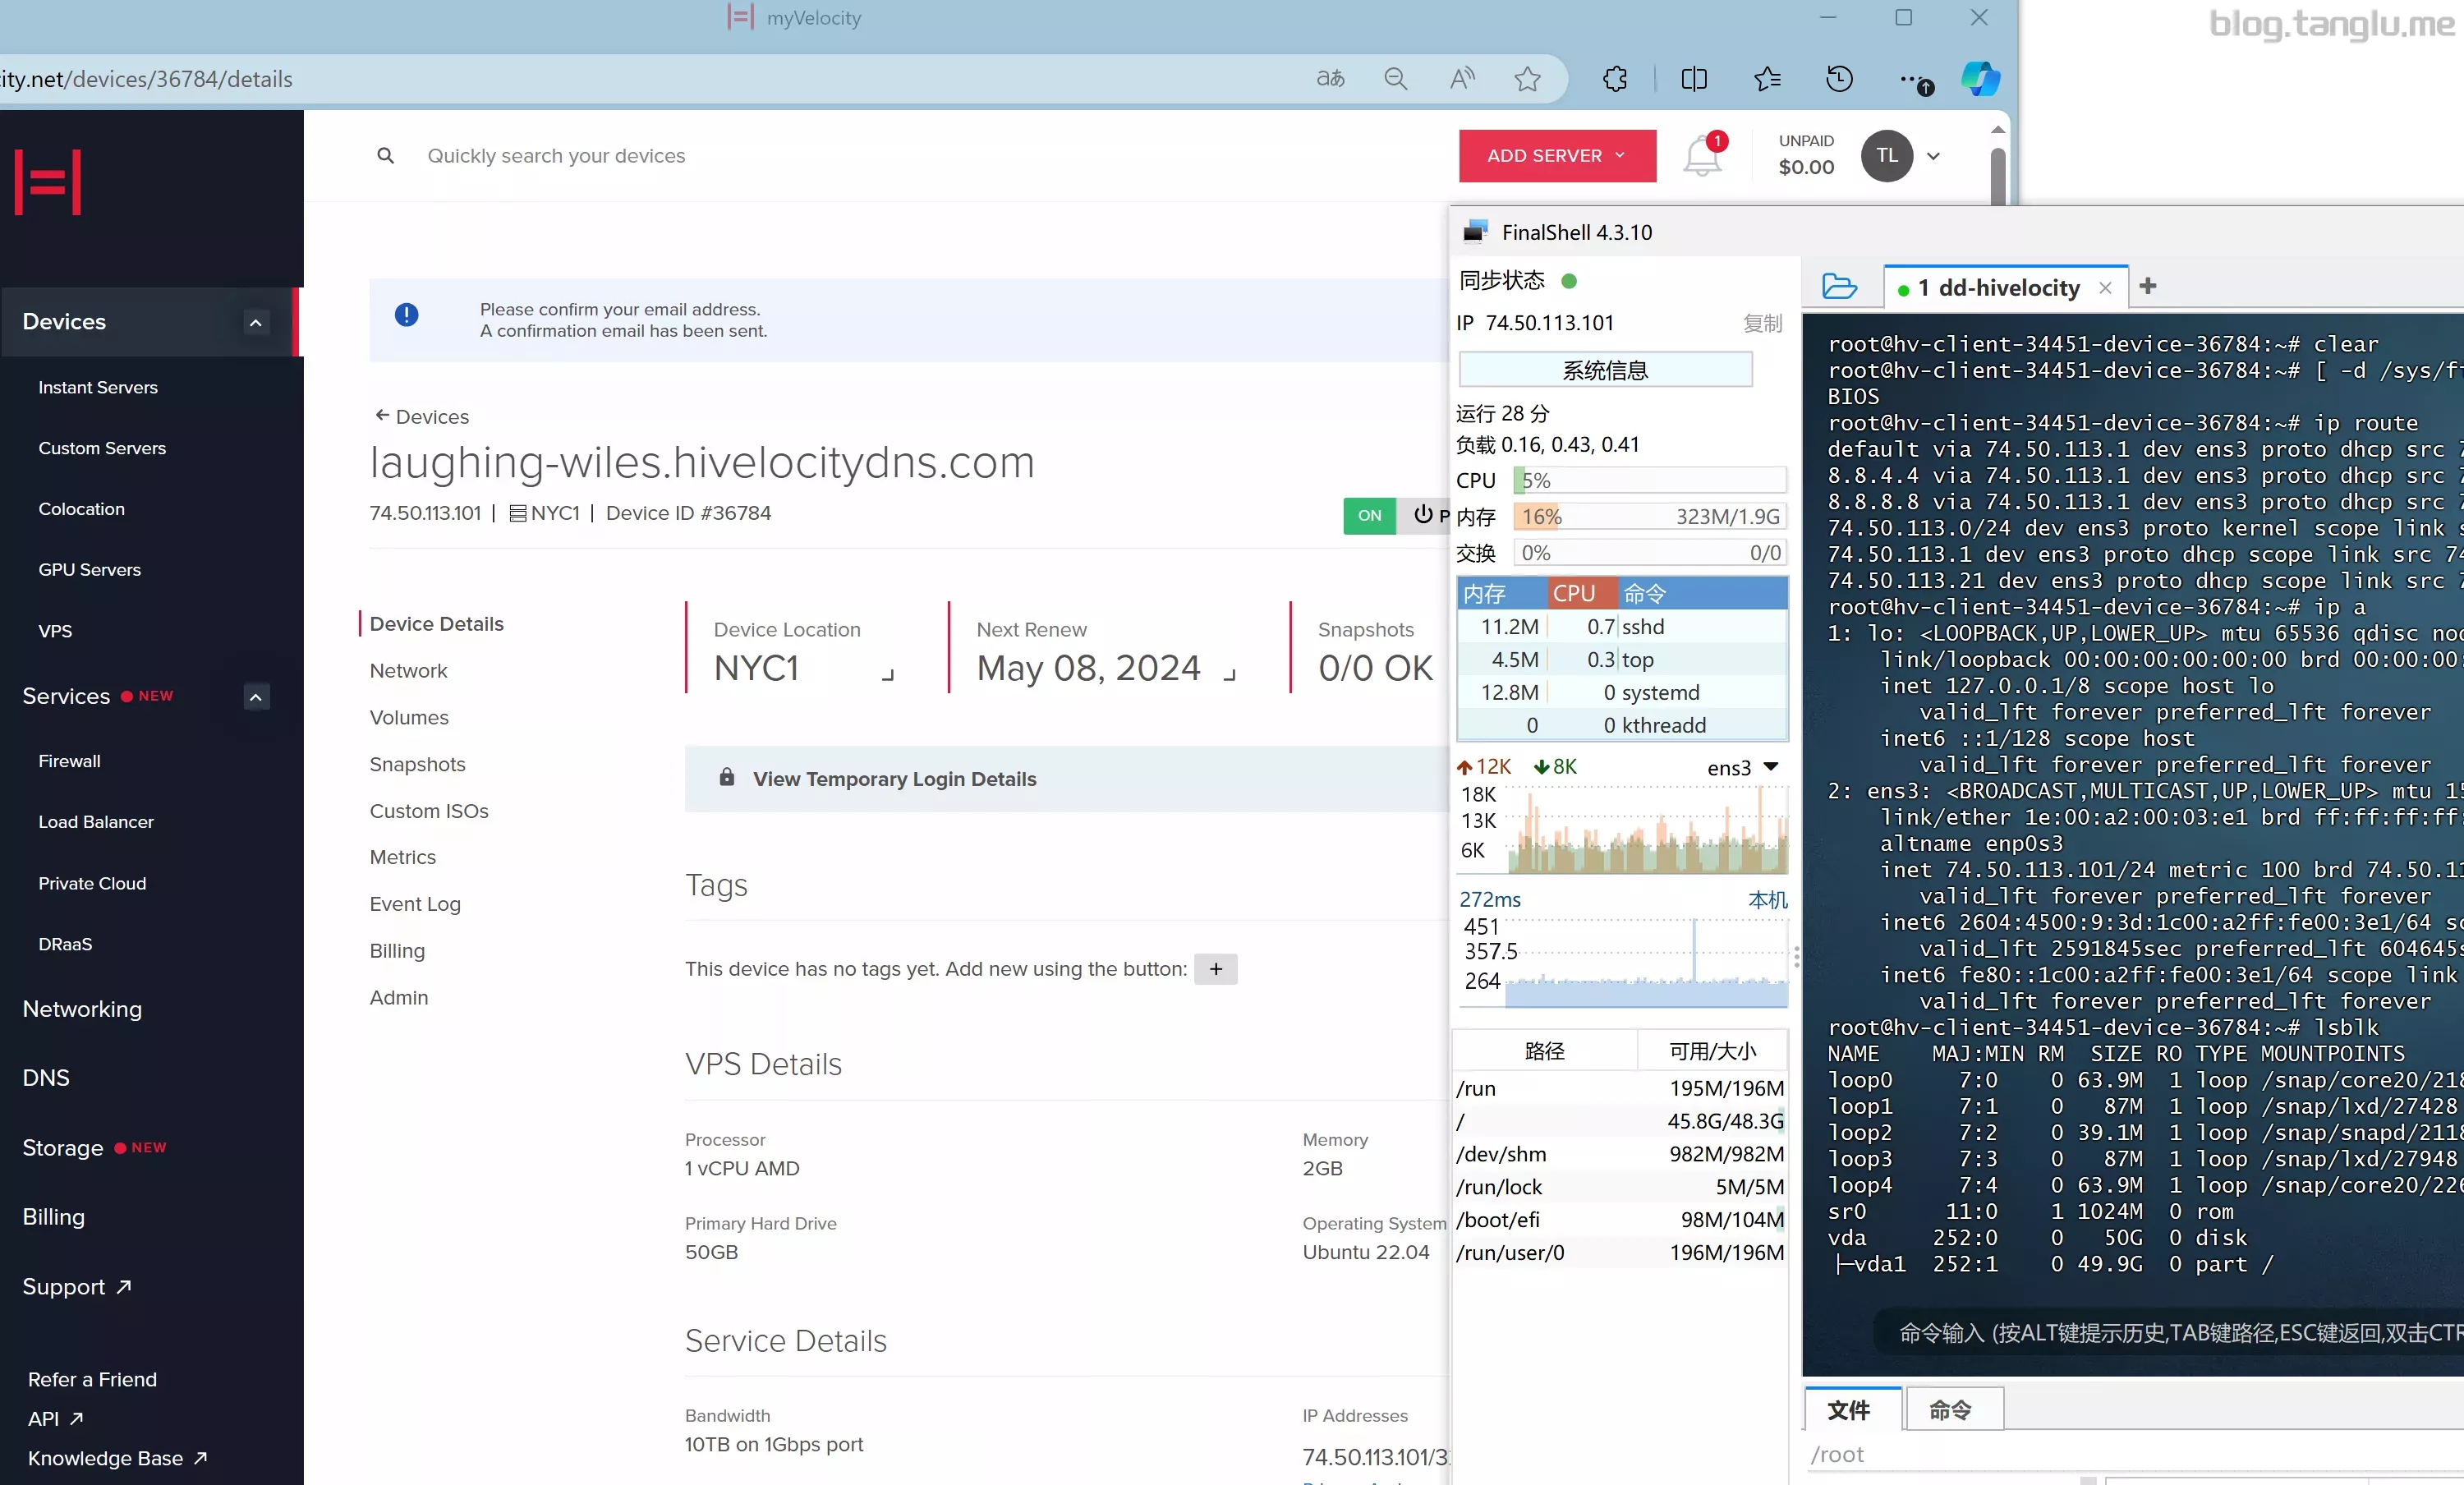
Task: Open the browser extensions puzzle icon
Action: tap(1614, 79)
